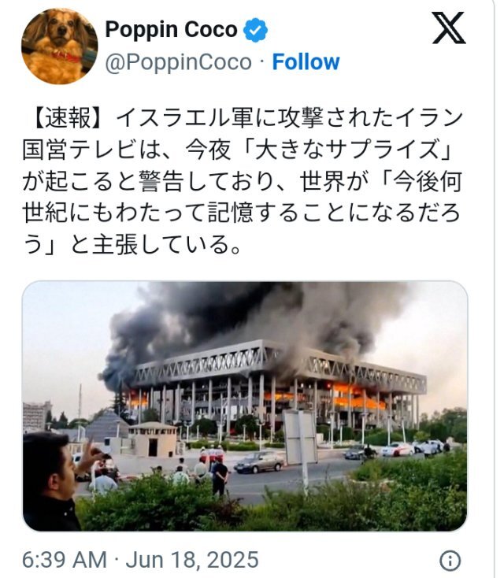Screen dimensions: 504x578
Task: Visit the @PoppinCoco handle
Action: click(179, 62)
